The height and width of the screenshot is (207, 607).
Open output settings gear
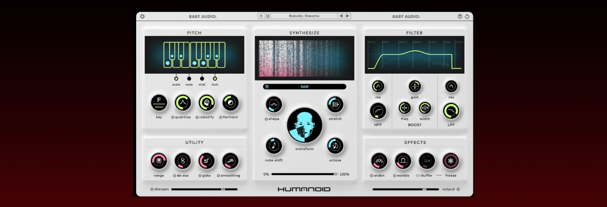pos(458,189)
